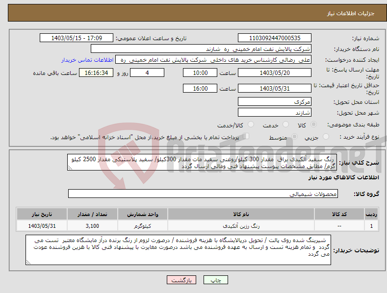This screenshot has height=293, width=387.
Task: Select the جزیی purchase type radio
Action: tap(326, 137)
